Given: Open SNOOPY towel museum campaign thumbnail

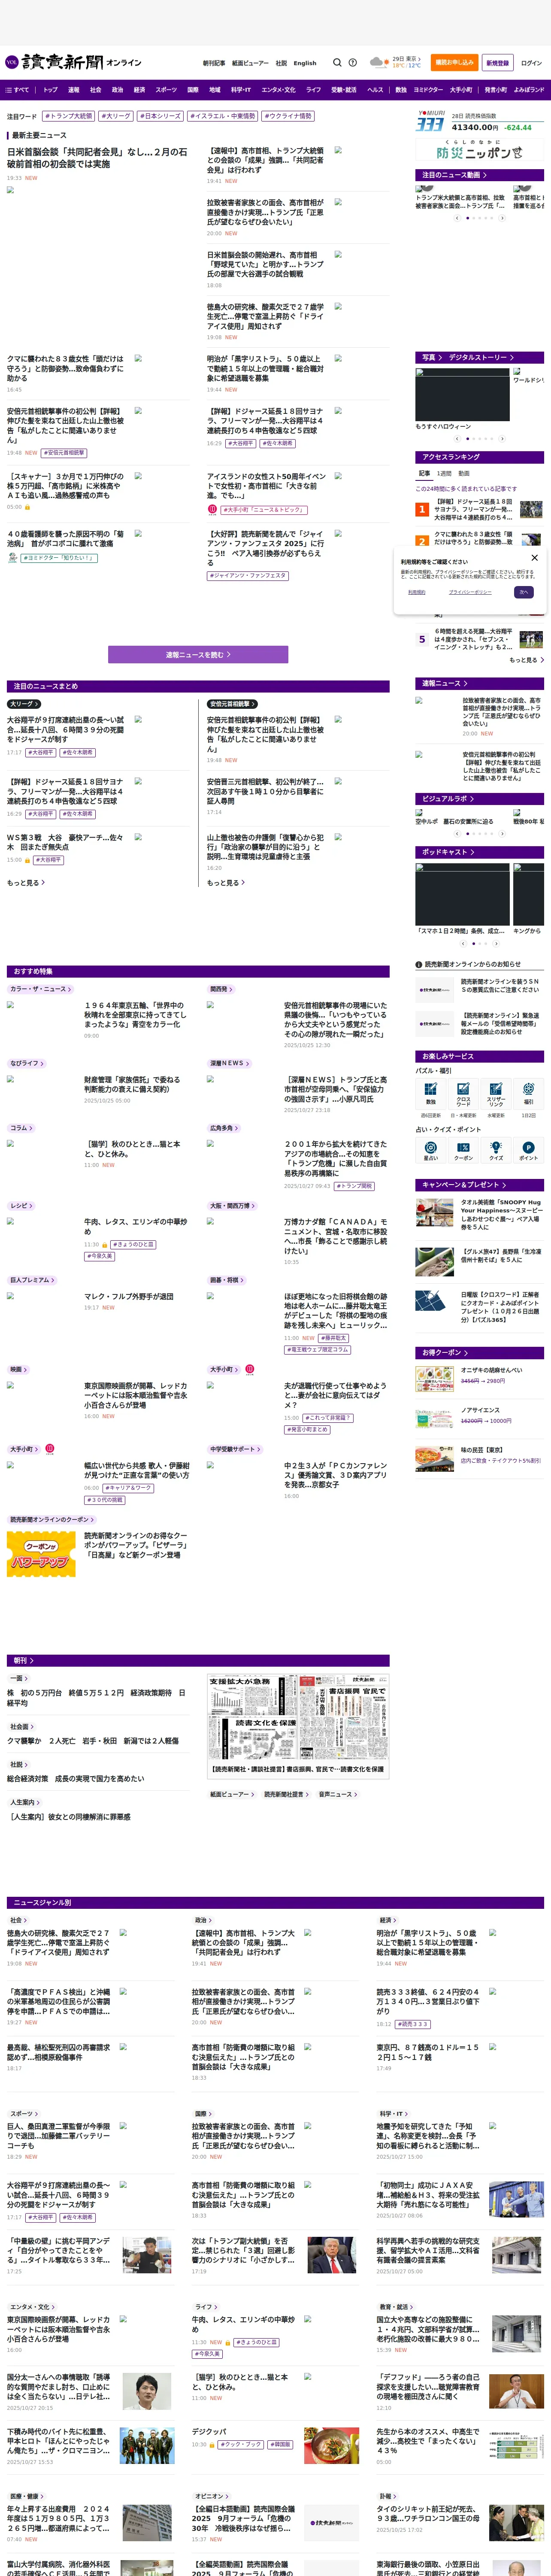Looking at the screenshot, I should (434, 1212).
